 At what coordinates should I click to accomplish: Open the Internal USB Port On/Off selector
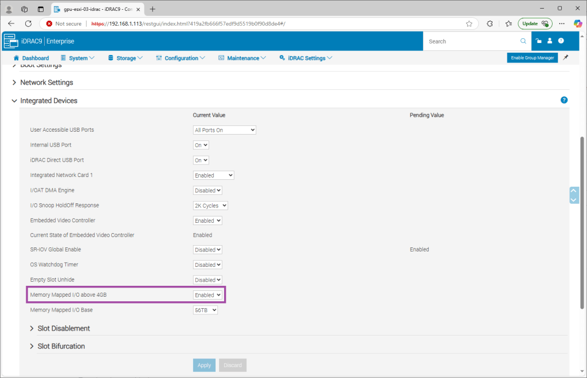[201, 145]
